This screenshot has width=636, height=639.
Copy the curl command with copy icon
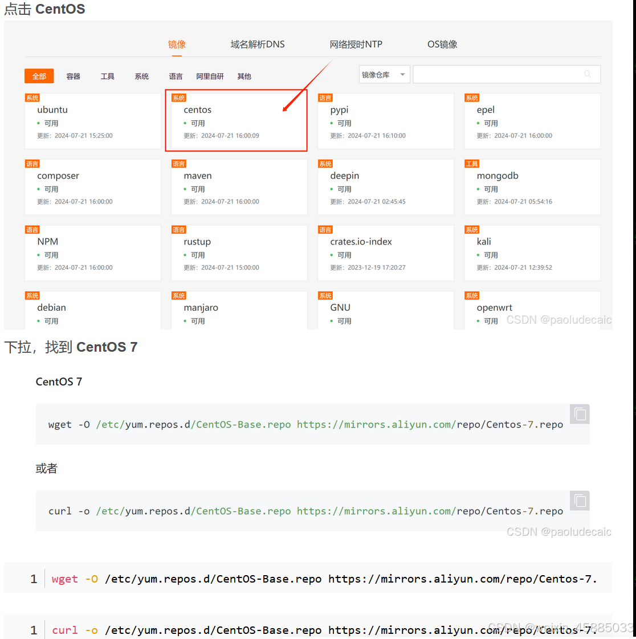click(x=580, y=500)
